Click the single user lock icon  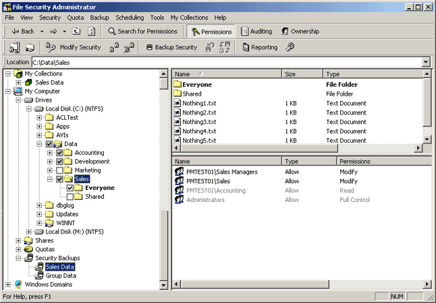pyautogui.click(x=114, y=47)
